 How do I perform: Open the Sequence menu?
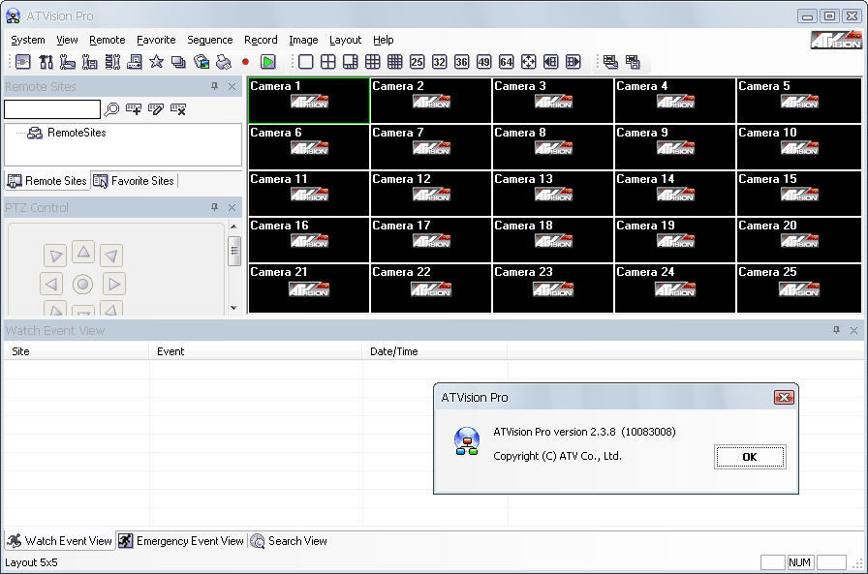click(x=209, y=40)
